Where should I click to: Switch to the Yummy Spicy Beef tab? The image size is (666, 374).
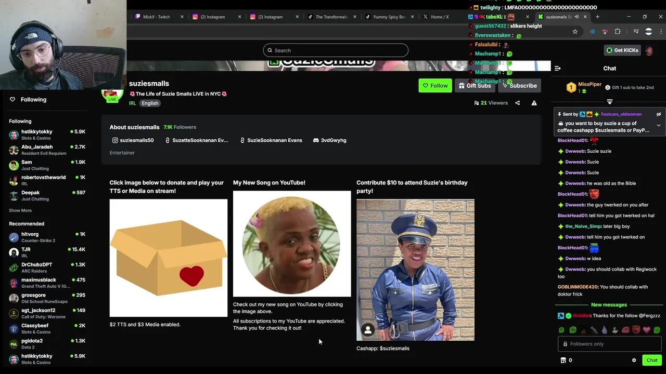389,17
